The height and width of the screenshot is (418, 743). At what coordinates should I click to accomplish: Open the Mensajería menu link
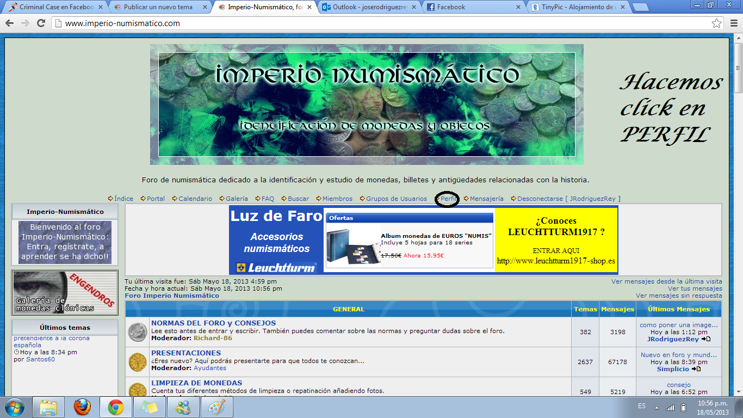[487, 199]
